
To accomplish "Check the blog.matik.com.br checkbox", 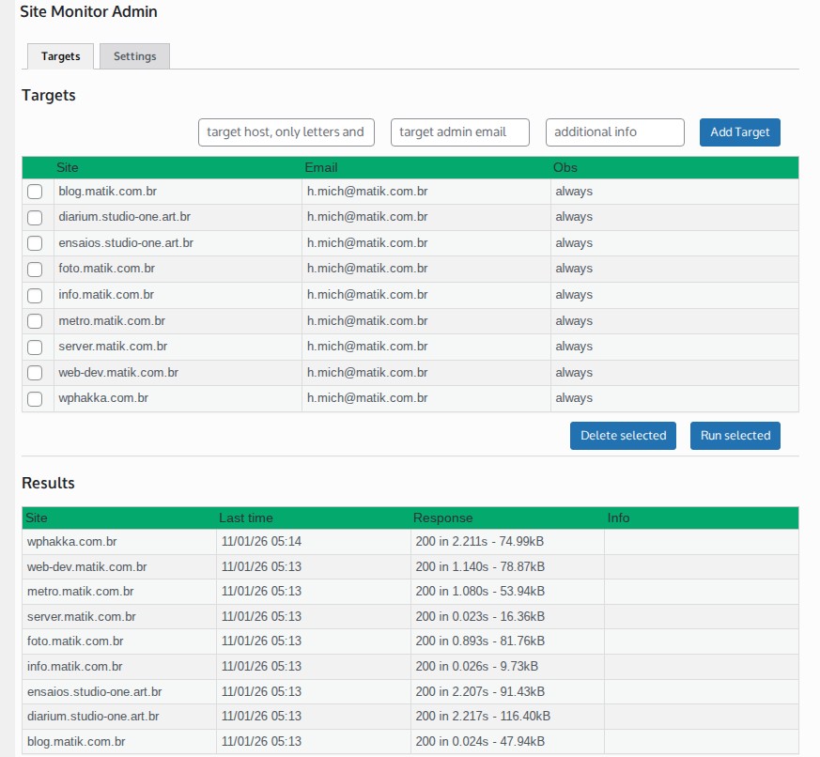I will (35, 192).
